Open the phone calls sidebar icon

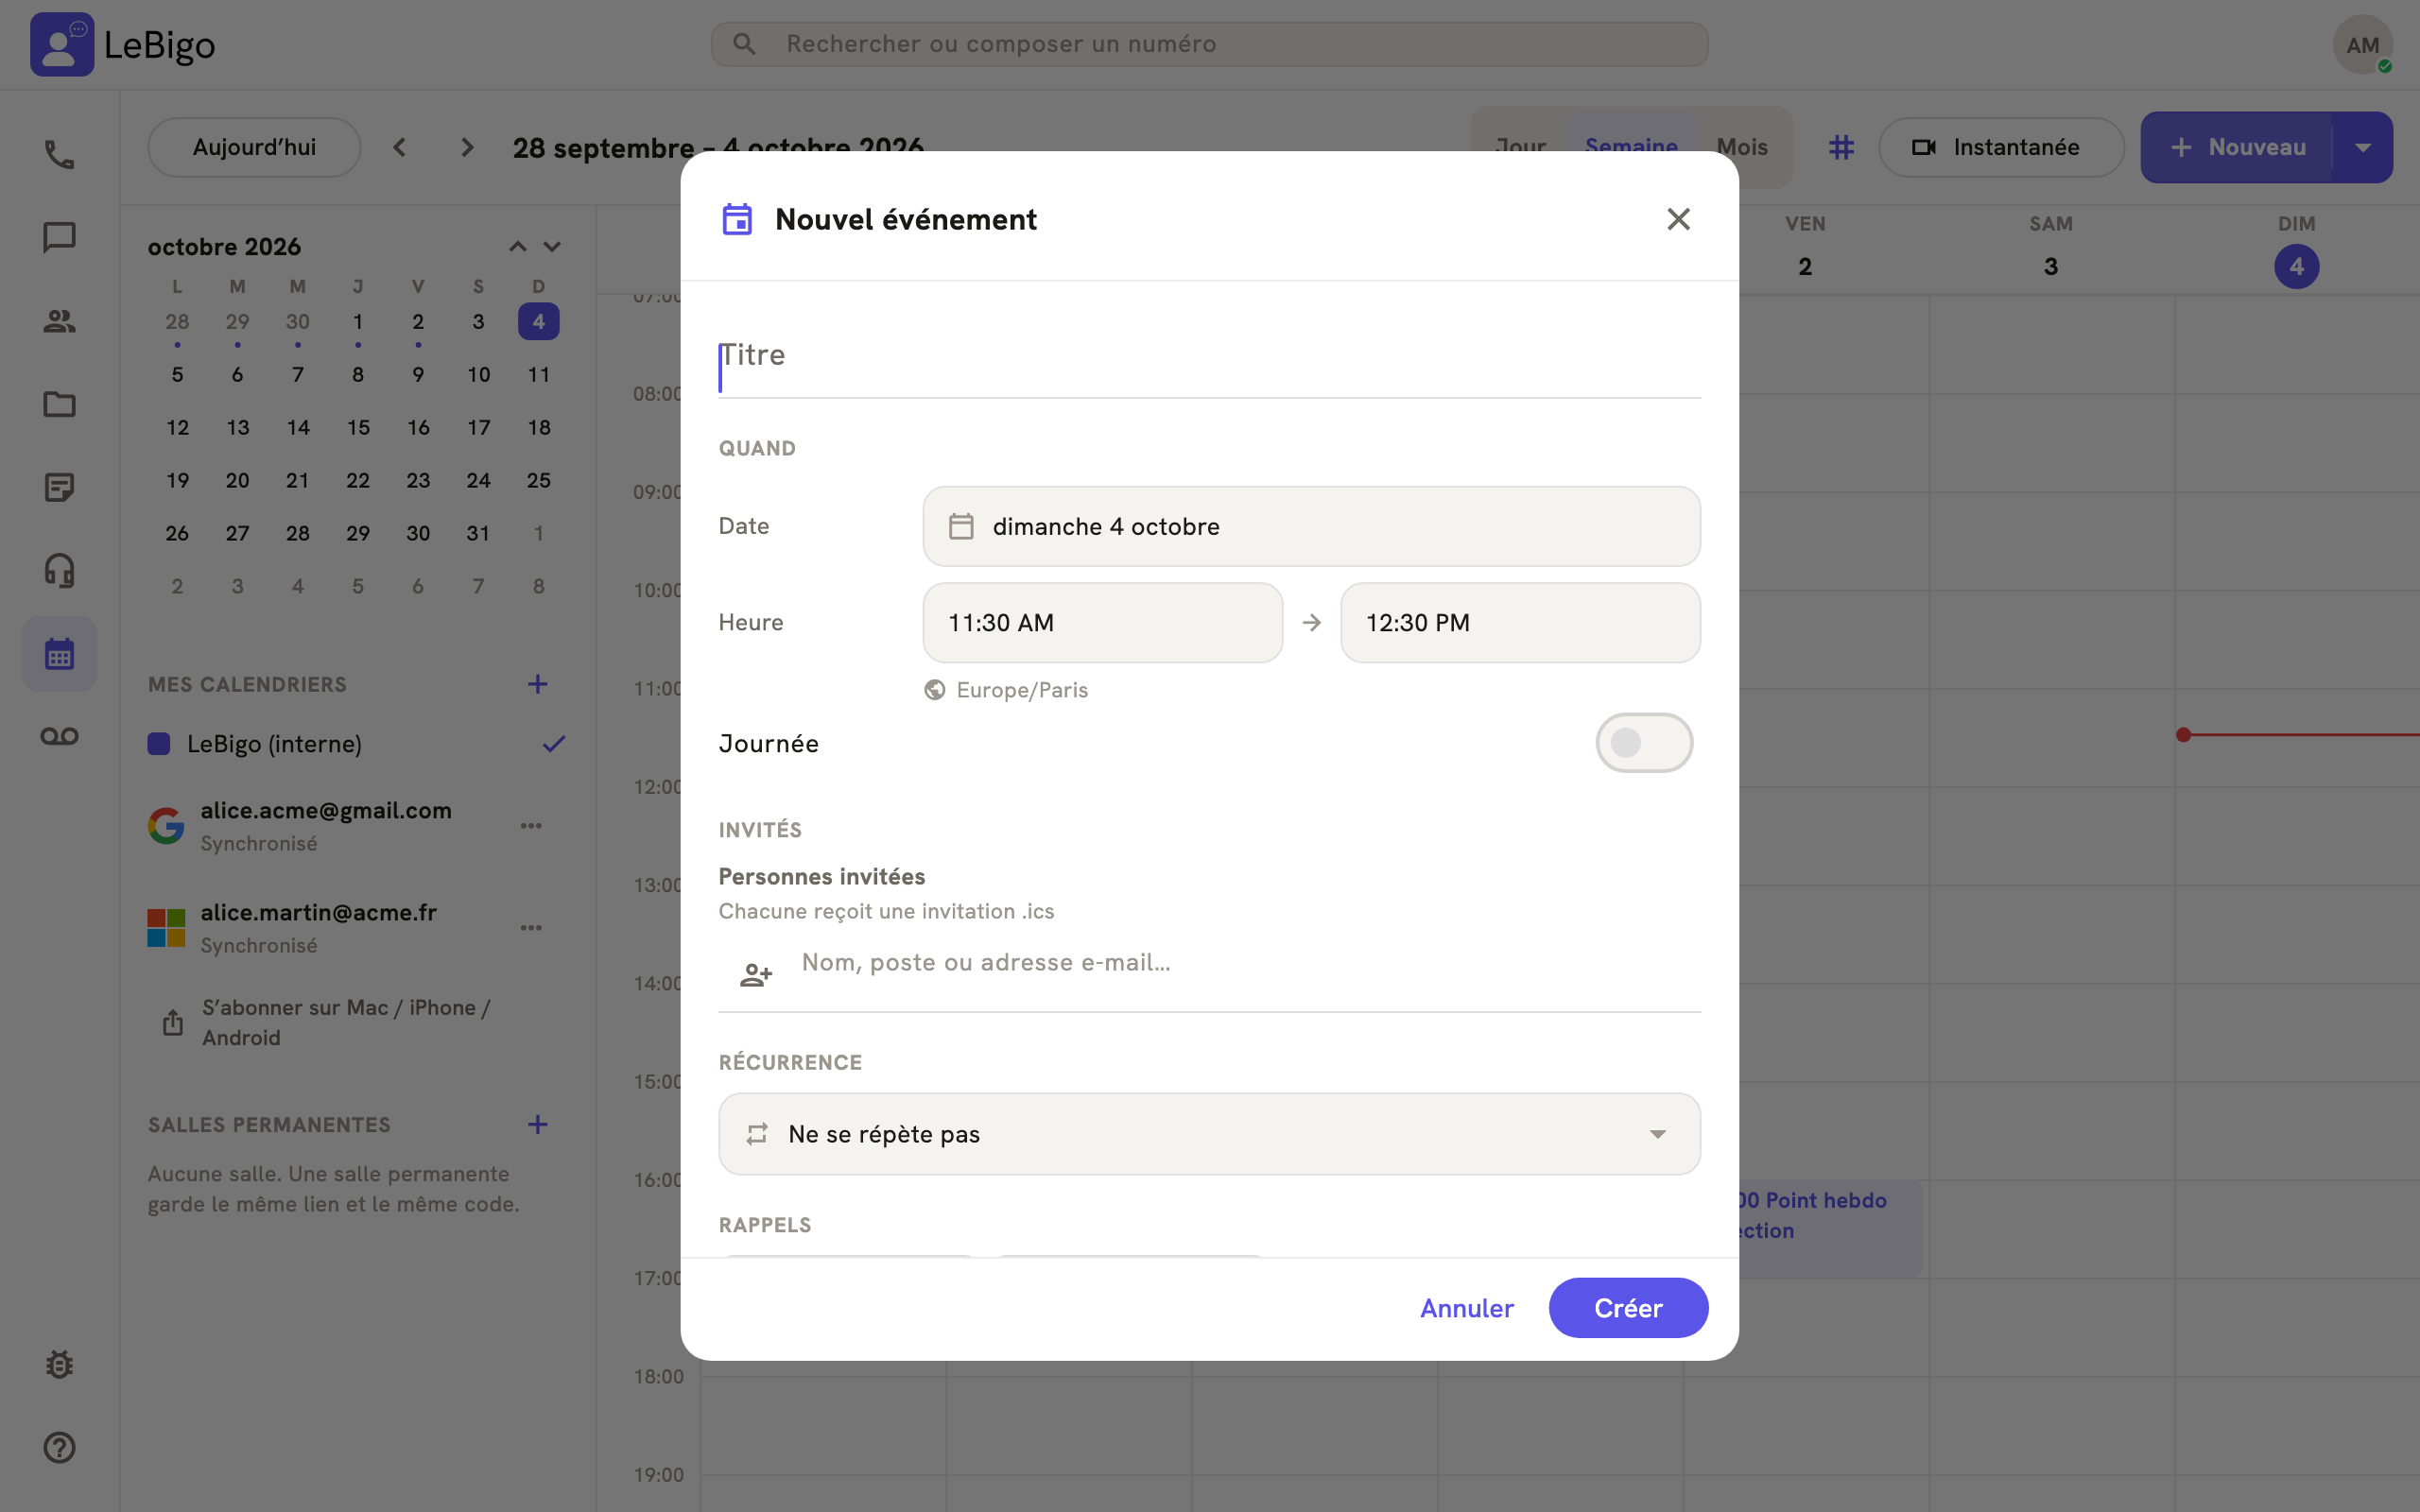click(x=59, y=155)
